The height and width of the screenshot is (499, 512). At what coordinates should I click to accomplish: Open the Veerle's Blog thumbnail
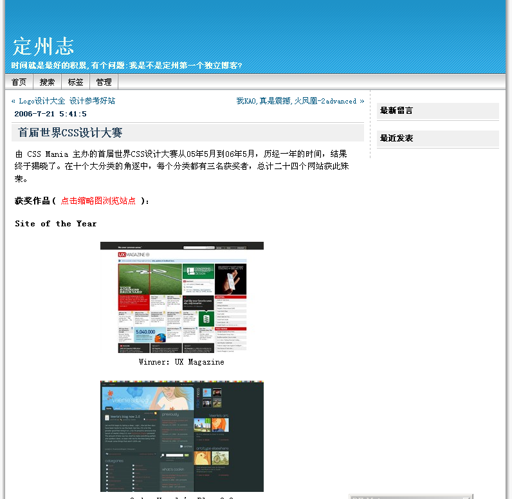pos(182,436)
